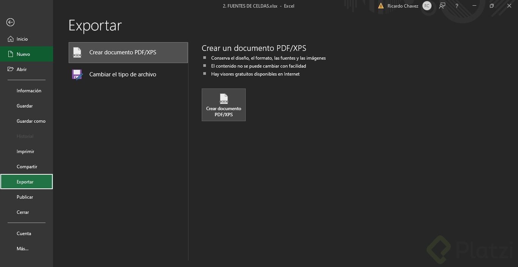Open the feedback icon in the title bar
The image size is (518, 267).
(x=442, y=6)
